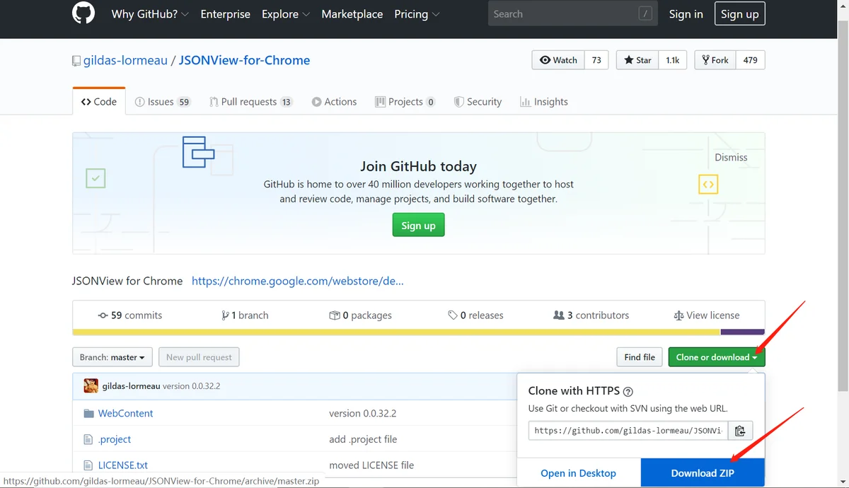The height and width of the screenshot is (488, 849).
Task: Switch to the Issues tab
Action: coord(163,102)
